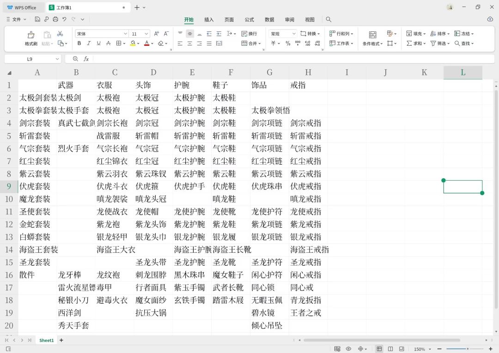Increase font size with A+ icon
The image size is (499, 353).
[x=156, y=33]
